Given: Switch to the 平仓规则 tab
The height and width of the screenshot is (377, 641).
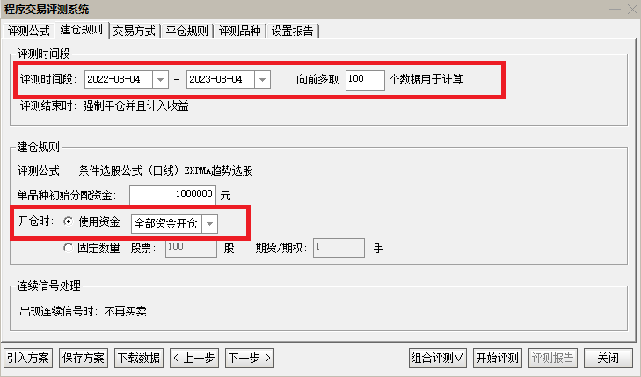Looking at the screenshot, I should (x=186, y=31).
